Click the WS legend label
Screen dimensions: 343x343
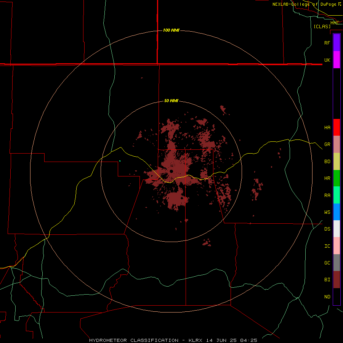coord(327,212)
